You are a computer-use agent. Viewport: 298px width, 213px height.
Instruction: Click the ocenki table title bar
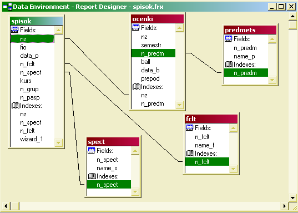coord(158,19)
